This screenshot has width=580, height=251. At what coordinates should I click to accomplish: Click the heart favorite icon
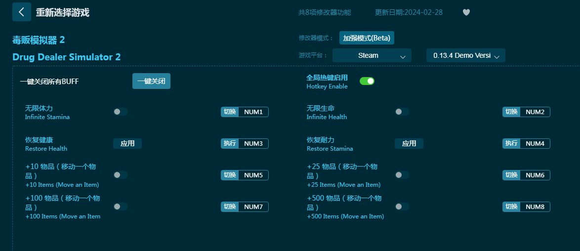[x=466, y=12]
